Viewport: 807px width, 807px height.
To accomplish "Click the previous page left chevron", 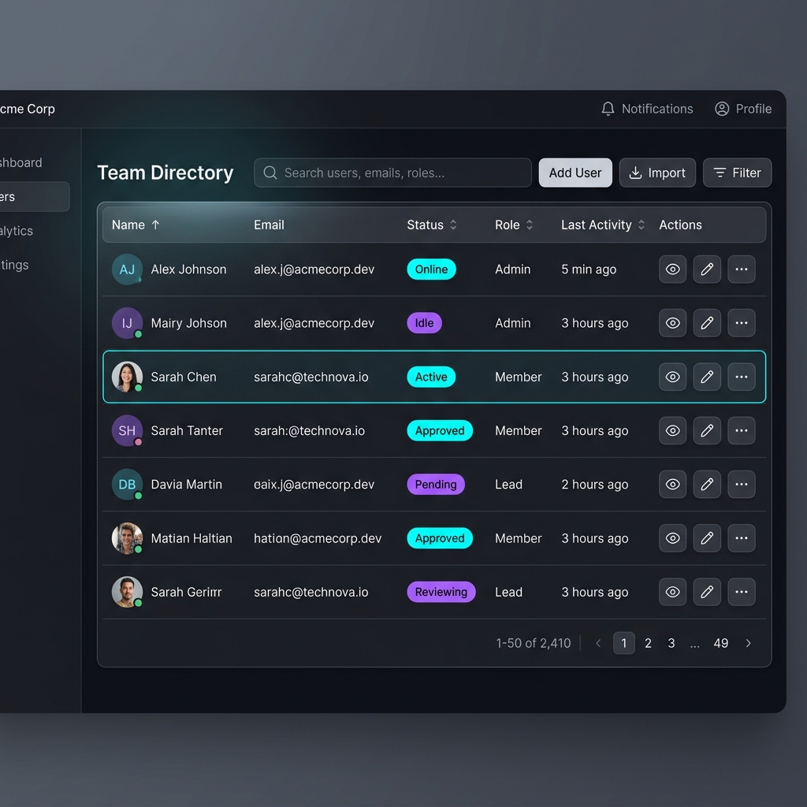I will pos(598,643).
